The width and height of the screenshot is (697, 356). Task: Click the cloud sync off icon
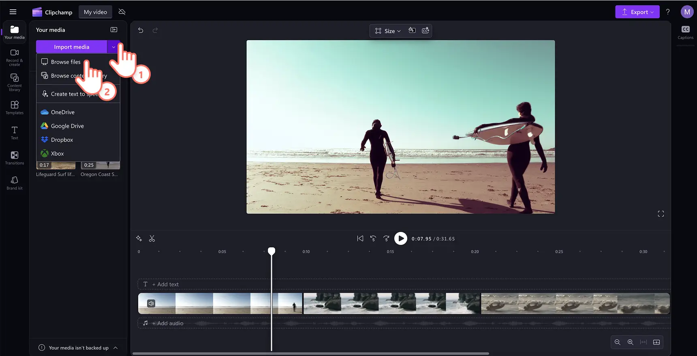pyautogui.click(x=122, y=12)
